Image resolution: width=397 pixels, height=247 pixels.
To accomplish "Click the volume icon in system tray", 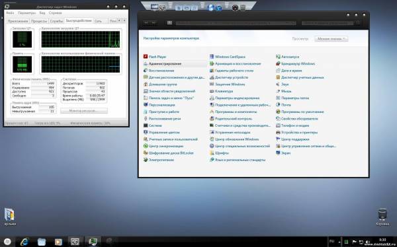I will 367,242.
